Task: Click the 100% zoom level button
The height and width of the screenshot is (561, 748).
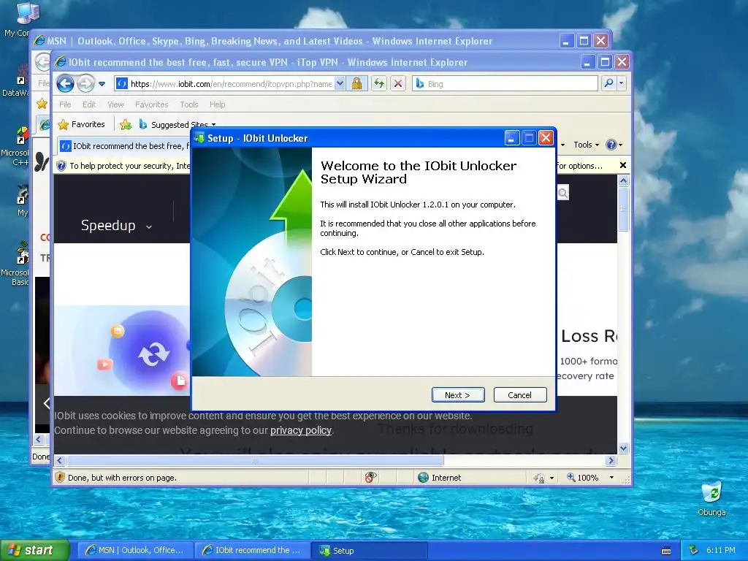Action: coord(582,478)
